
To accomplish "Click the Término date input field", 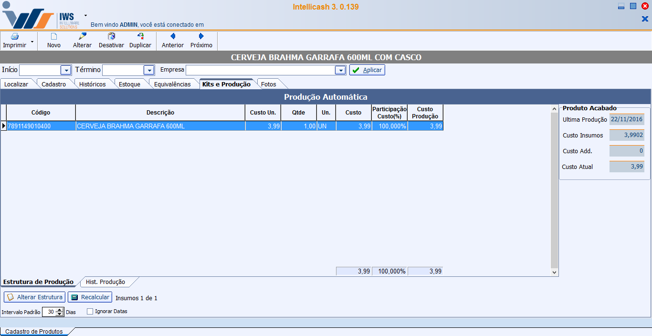I will 123,70.
